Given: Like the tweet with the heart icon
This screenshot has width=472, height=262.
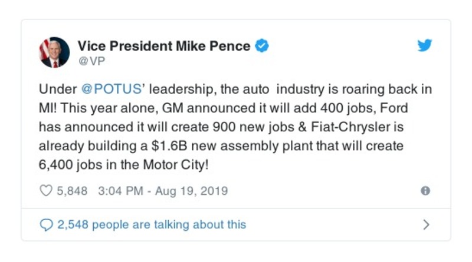Looking at the screenshot, I should [x=45, y=191].
